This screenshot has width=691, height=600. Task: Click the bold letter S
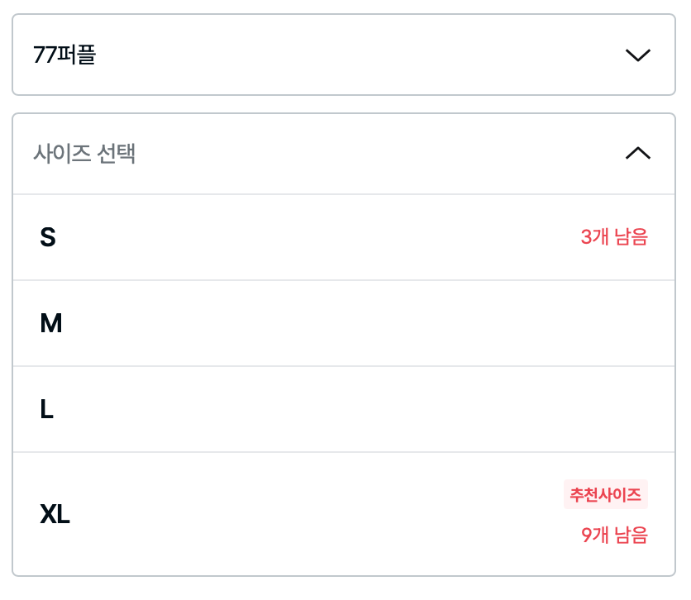(48, 237)
